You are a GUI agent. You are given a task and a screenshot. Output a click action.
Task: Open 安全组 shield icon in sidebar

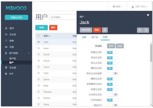(6, 68)
